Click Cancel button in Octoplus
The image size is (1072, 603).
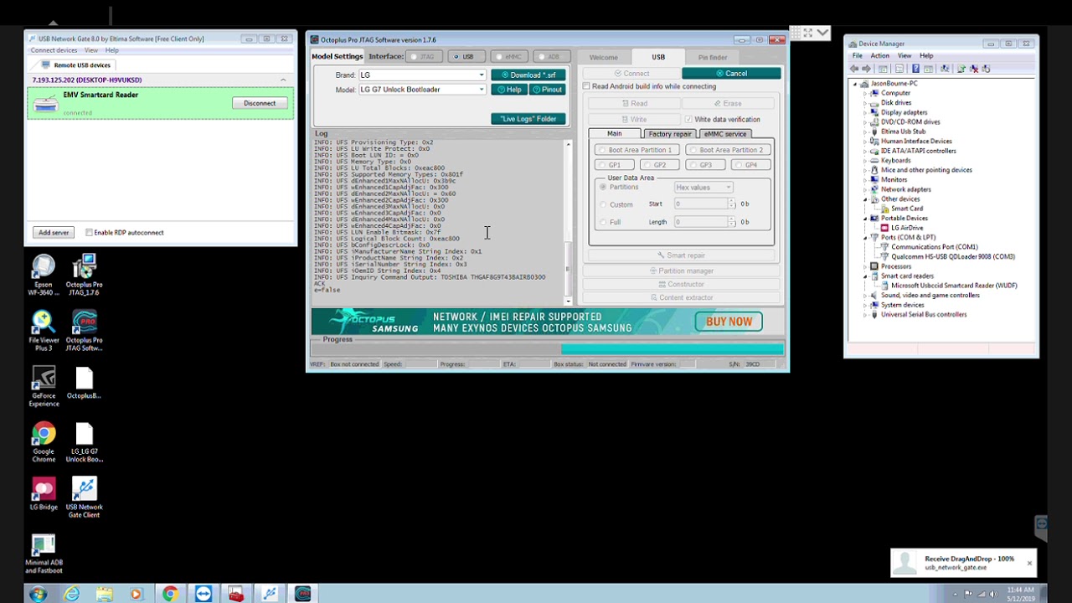[x=731, y=74]
